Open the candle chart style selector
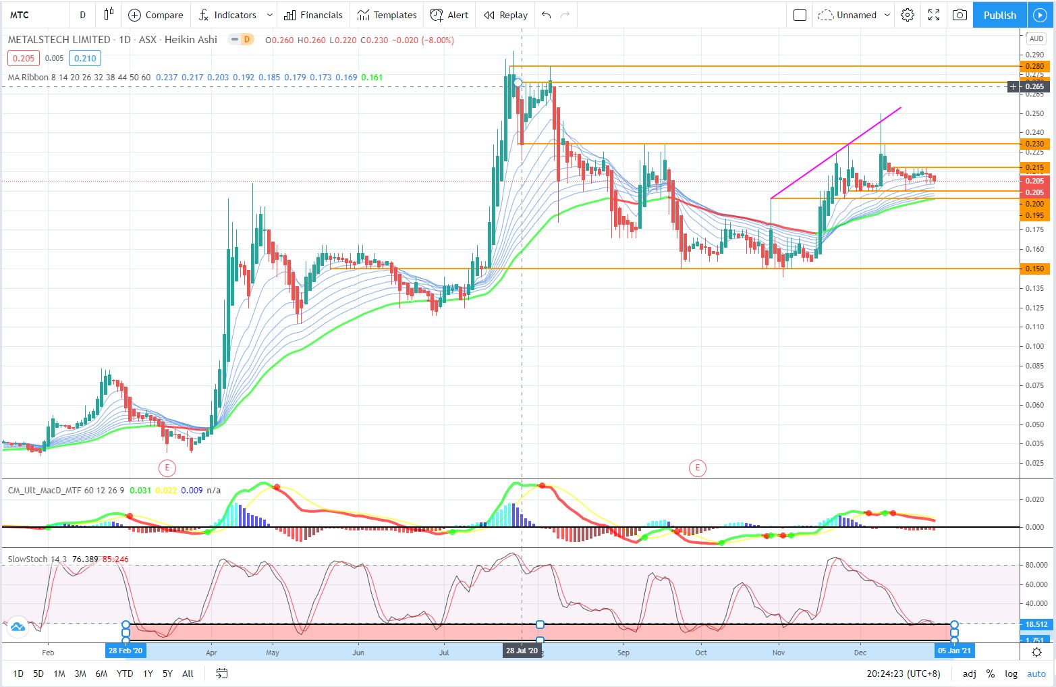 click(108, 15)
